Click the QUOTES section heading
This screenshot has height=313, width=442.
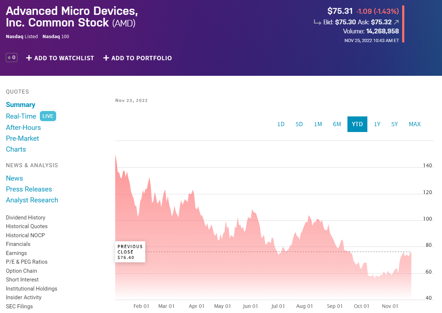(17, 92)
